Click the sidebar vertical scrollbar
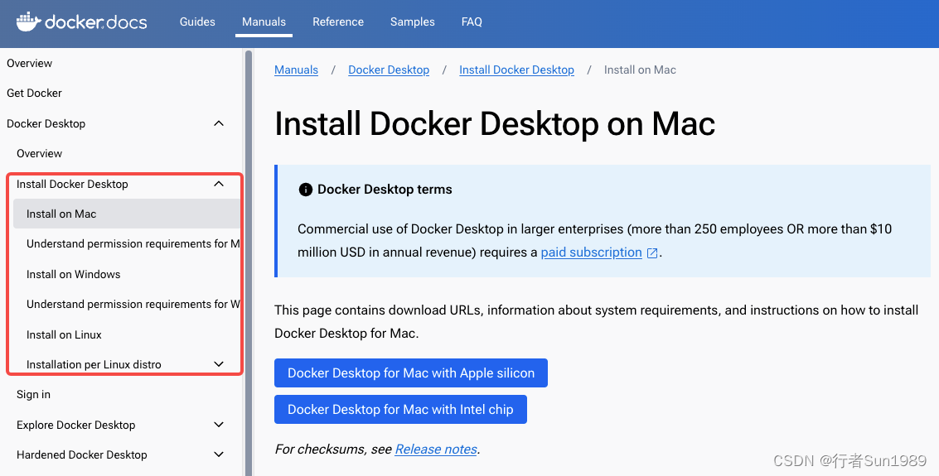The image size is (939, 476). 249,263
